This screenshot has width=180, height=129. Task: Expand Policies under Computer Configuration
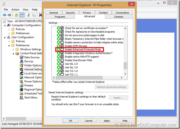click(x=9, y=30)
